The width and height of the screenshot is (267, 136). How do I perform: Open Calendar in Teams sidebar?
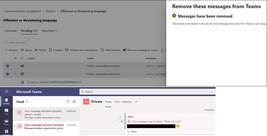click(x=6, y=132)
